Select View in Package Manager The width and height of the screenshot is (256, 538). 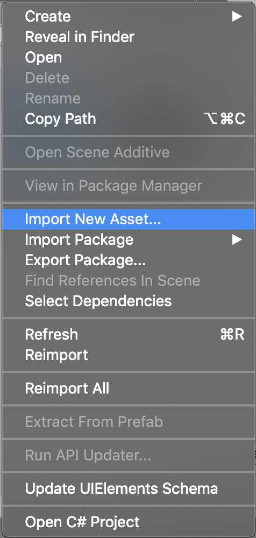tap(128, 185)
